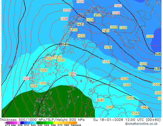Click the 510 legend value

(x=27, y=125)
